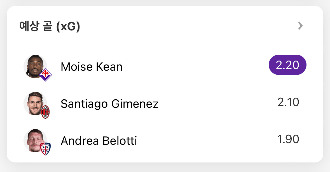Screen dimensions: 330x172
Task: Select the Andrea Belotti name
Action: point(99,141)
